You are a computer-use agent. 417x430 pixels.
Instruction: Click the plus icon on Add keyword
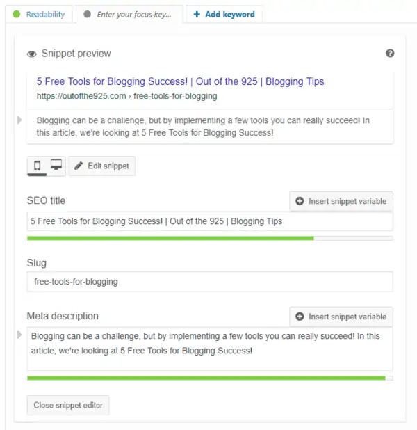[x=197, y=14]
